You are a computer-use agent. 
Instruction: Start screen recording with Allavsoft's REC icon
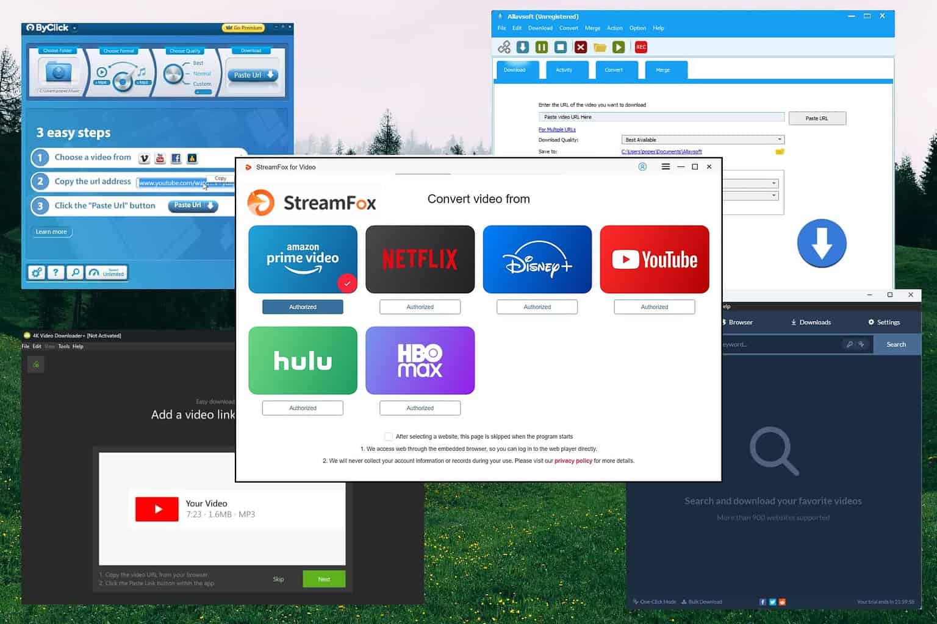pyautogui.click(x=641, y=47)
